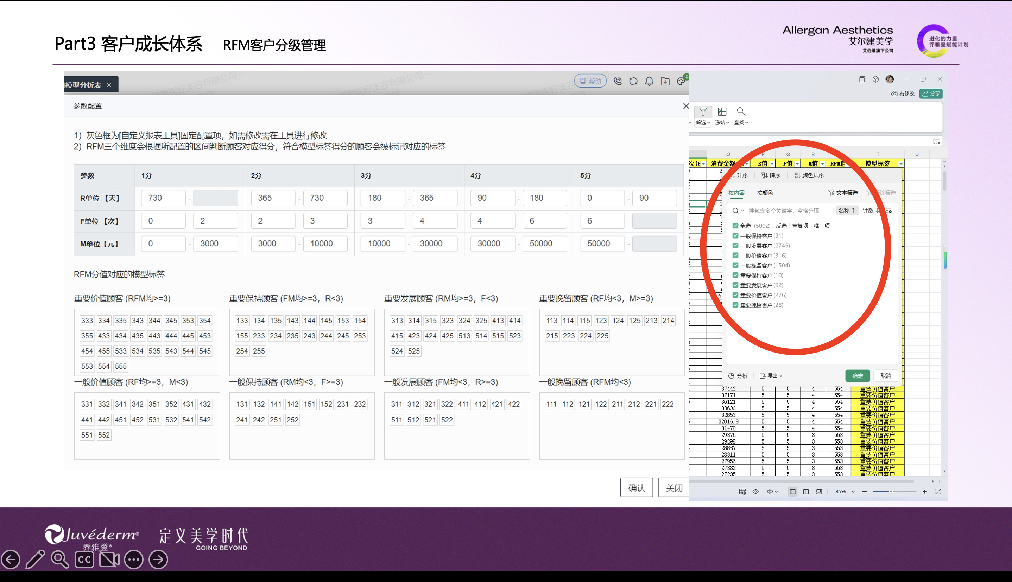Switch to the 按颜色 tab

pos(764,193)
